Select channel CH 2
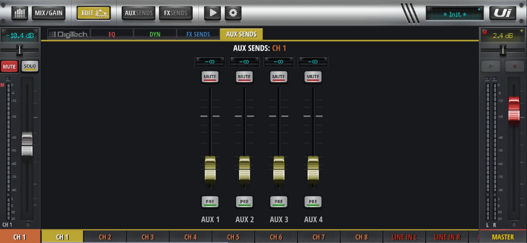This screenshot has height=243, width=527. click(105, 237)
